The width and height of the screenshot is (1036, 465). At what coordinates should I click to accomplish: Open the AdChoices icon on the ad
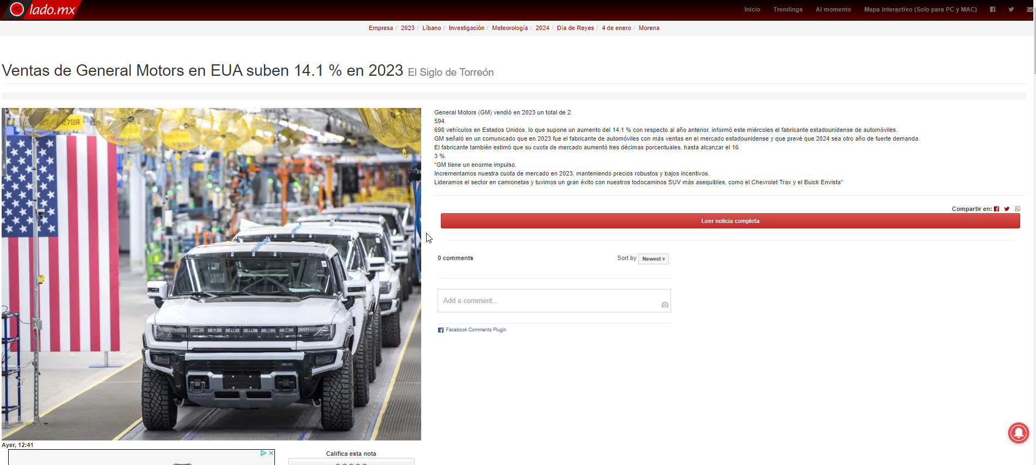(264, 453)
